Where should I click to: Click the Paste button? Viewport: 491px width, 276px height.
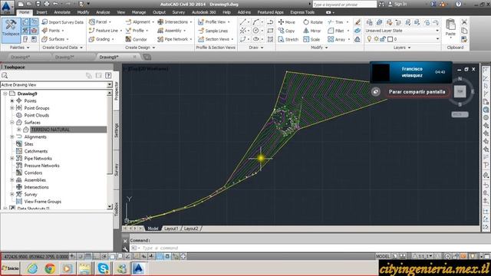point(450,27)
